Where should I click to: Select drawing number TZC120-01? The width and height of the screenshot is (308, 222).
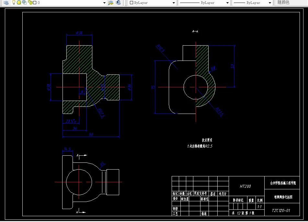(281, 211)
